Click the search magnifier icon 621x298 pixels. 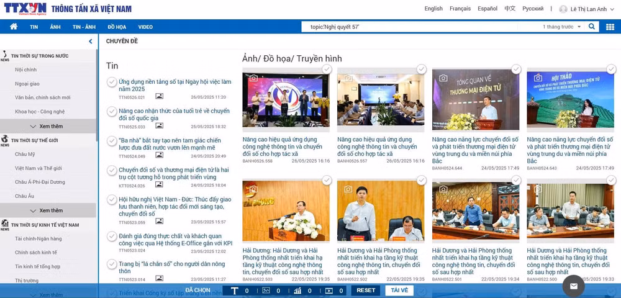tap(592, 27)
